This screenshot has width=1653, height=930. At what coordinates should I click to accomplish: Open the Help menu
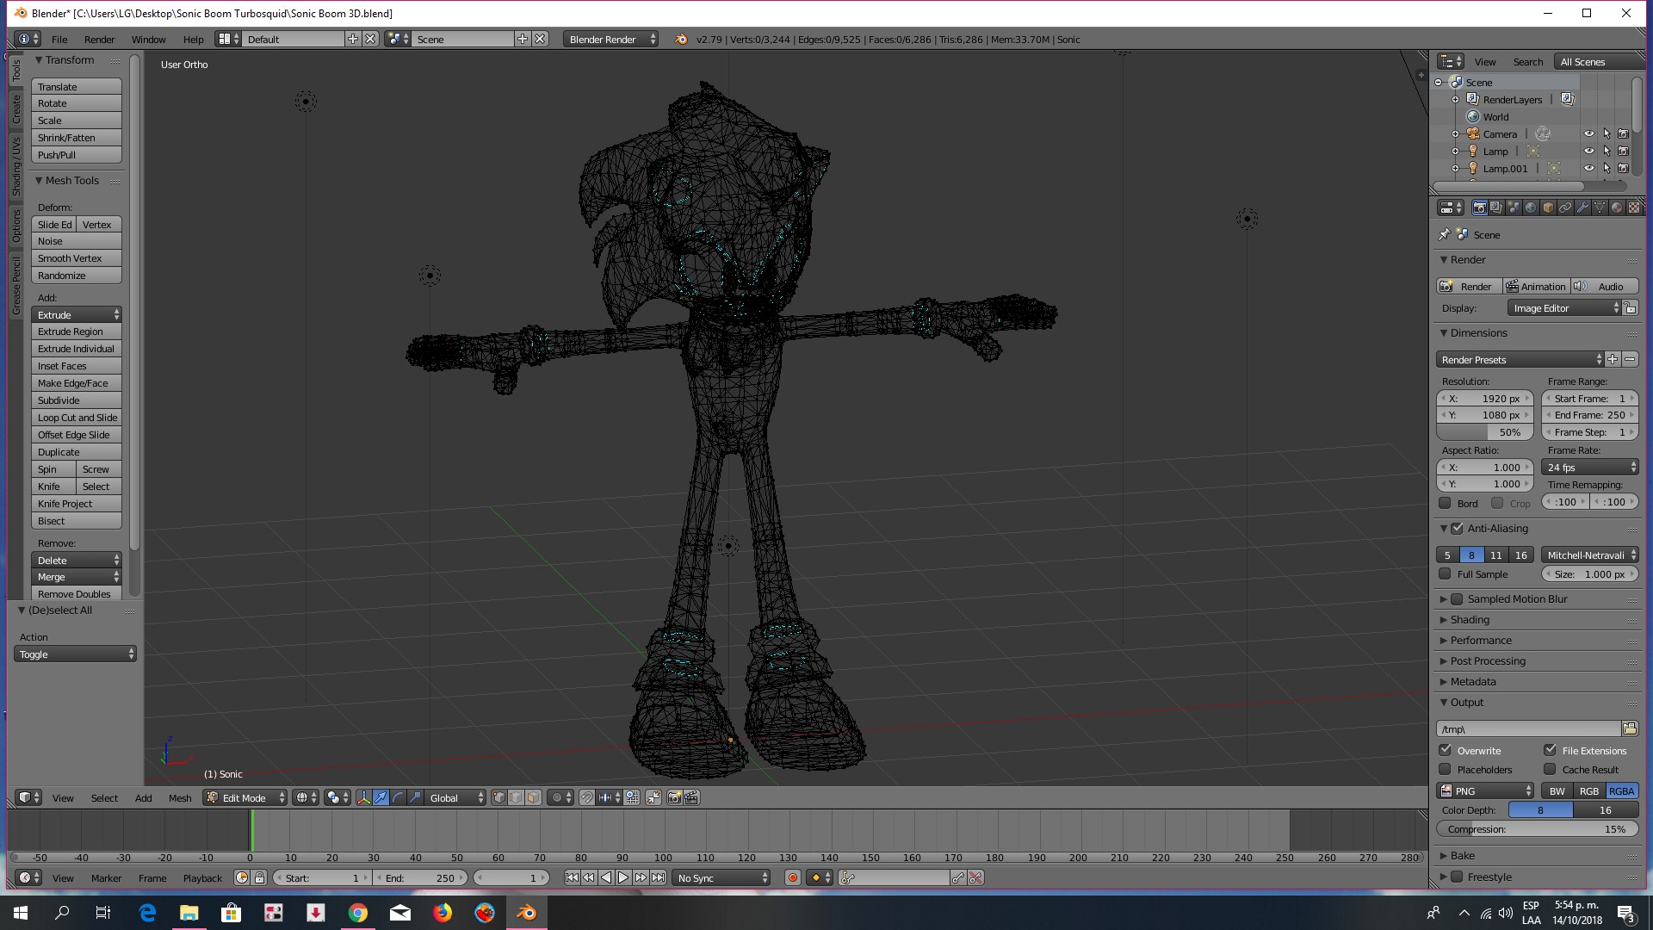193,39
